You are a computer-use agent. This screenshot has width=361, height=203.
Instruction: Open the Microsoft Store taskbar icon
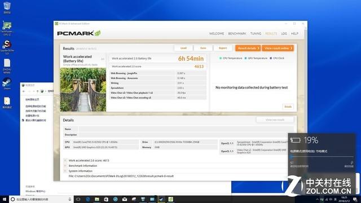coord(106,199)
